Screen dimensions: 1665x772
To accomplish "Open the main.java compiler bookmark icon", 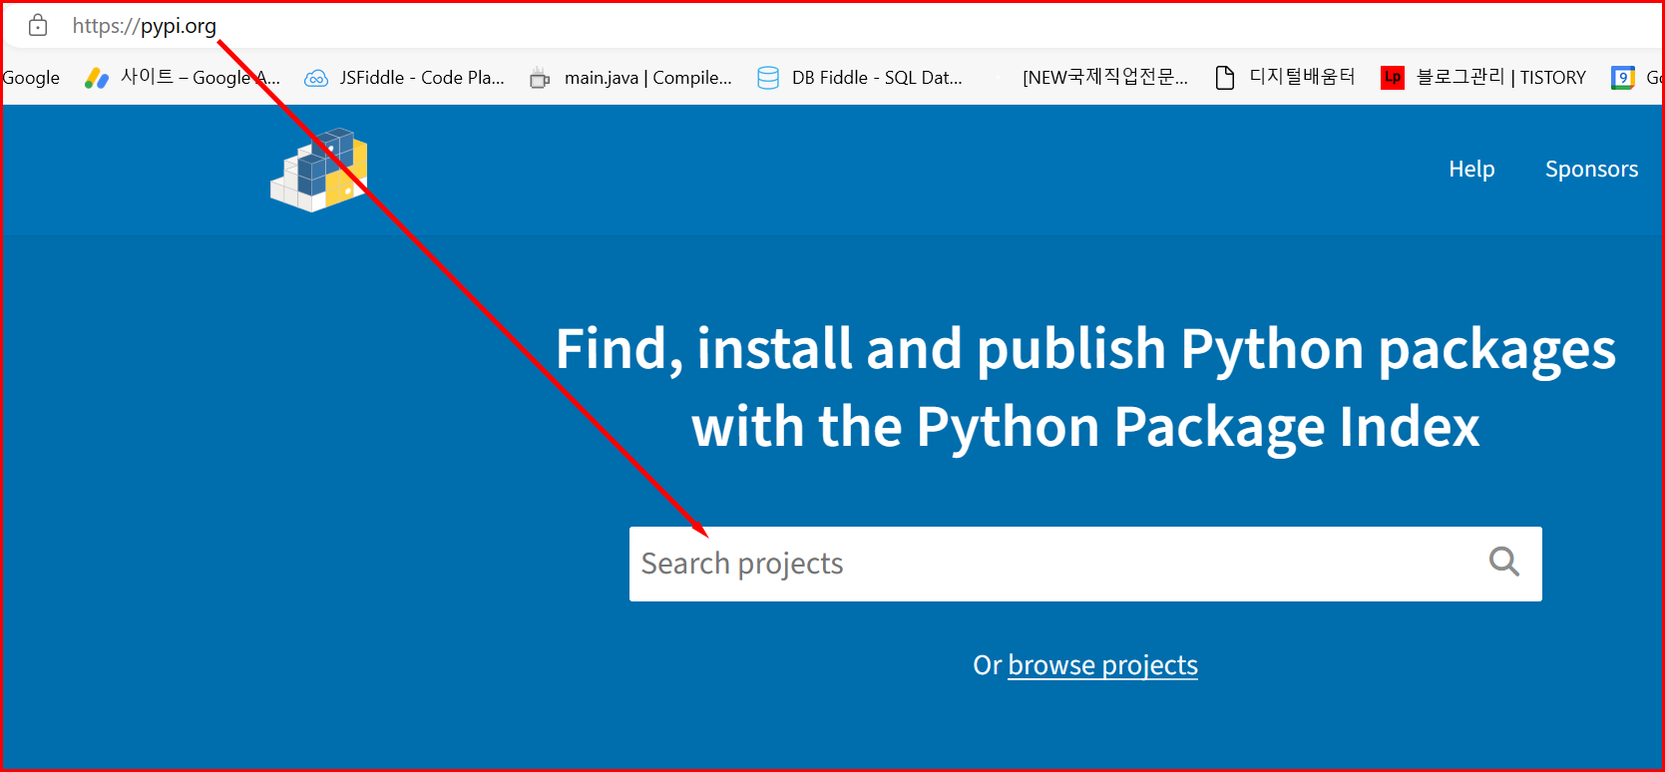I will pos(540,78).
